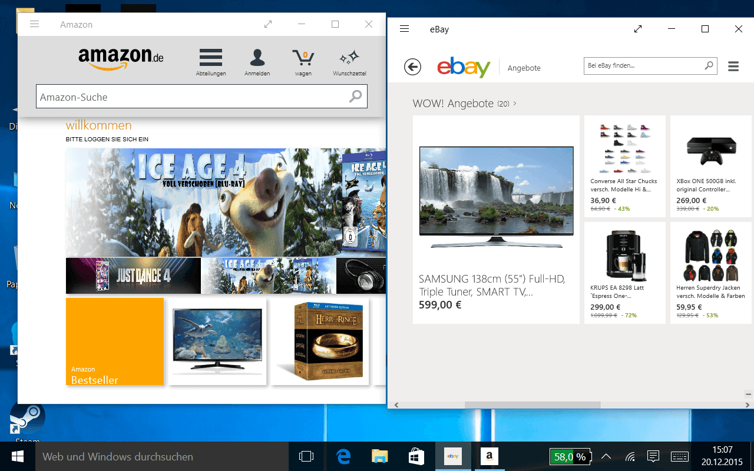Expand Amazon window to fullscreen

268,24
